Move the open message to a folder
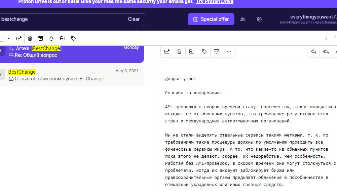Image resolution: width=337 pixels, height=191 pixels. tap(191, 51)
